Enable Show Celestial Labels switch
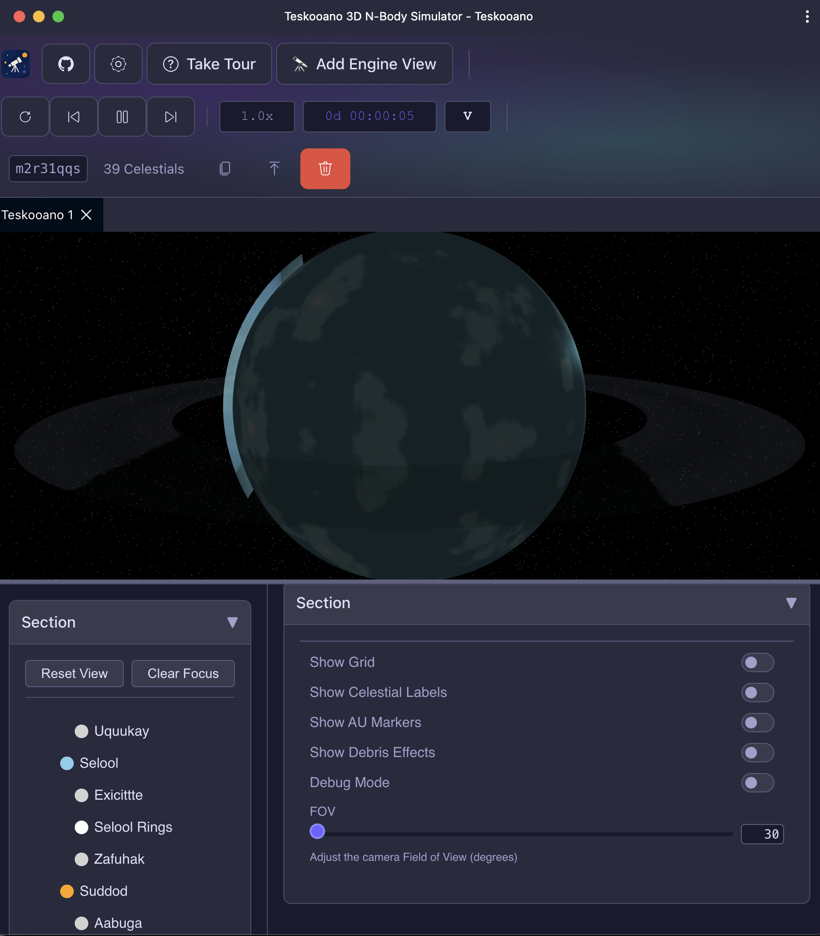Viewport: 820px width, 936px height. [757, 693]
